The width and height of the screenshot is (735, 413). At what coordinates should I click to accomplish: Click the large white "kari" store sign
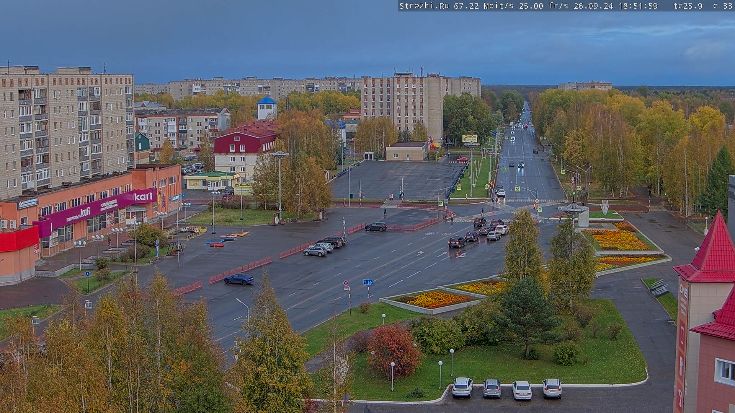[143, 197]
